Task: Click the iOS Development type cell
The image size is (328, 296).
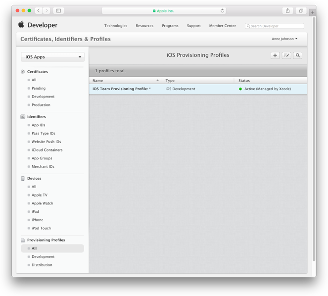Action: coord(180,89)
